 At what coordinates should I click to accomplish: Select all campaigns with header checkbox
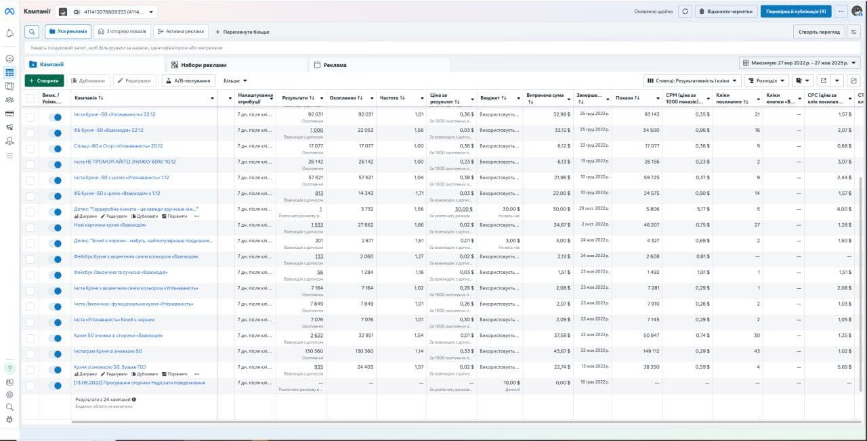[30, 98]
